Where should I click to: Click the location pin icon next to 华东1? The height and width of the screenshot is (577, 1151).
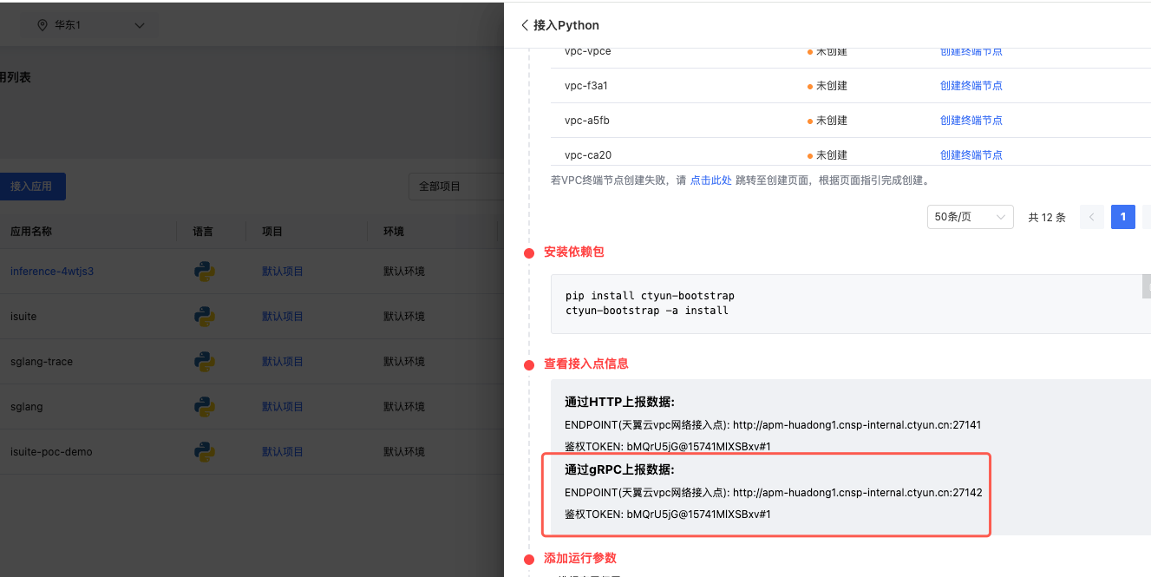pos(43,25)
